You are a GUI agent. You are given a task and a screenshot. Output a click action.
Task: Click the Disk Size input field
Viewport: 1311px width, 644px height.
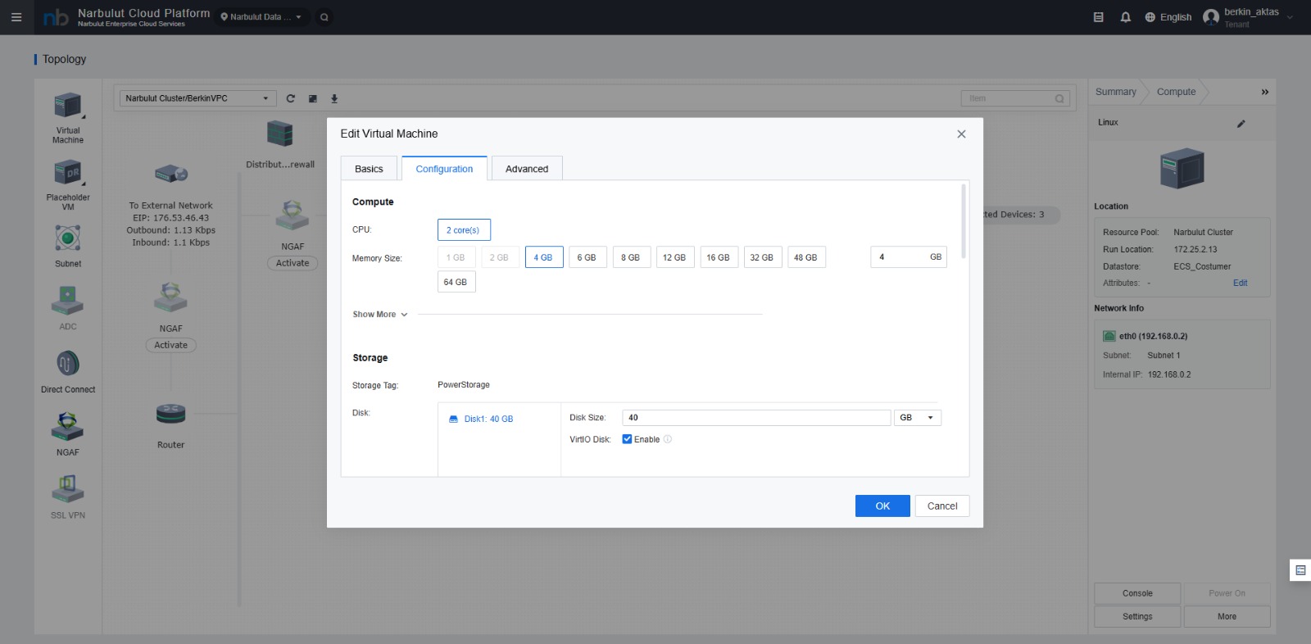pos(755,418)
